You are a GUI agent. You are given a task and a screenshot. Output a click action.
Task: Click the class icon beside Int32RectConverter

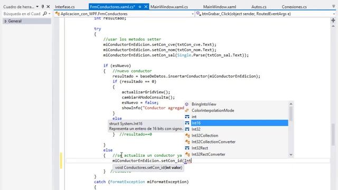pos(187,154)
